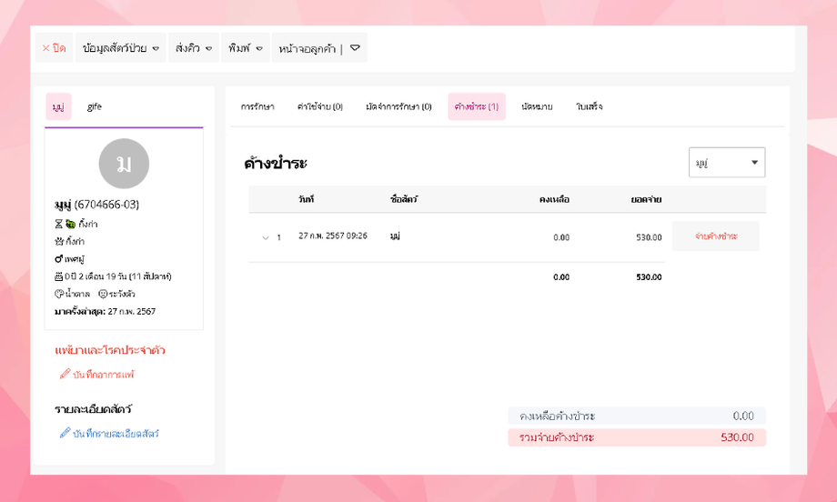Open the มูมู่ pet filter dropdown
Screen dimensions: 837x502
pos(727,162)
